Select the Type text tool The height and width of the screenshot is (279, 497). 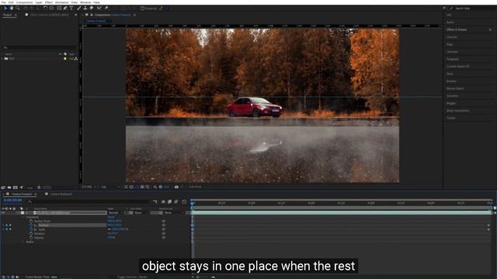tap(71, 9)
